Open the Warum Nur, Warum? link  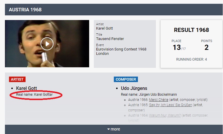(x=165, y=115)
